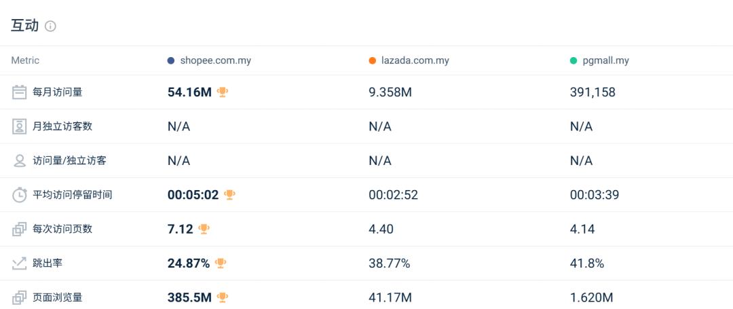Click the 互动 section title

[x=25, y=26]
